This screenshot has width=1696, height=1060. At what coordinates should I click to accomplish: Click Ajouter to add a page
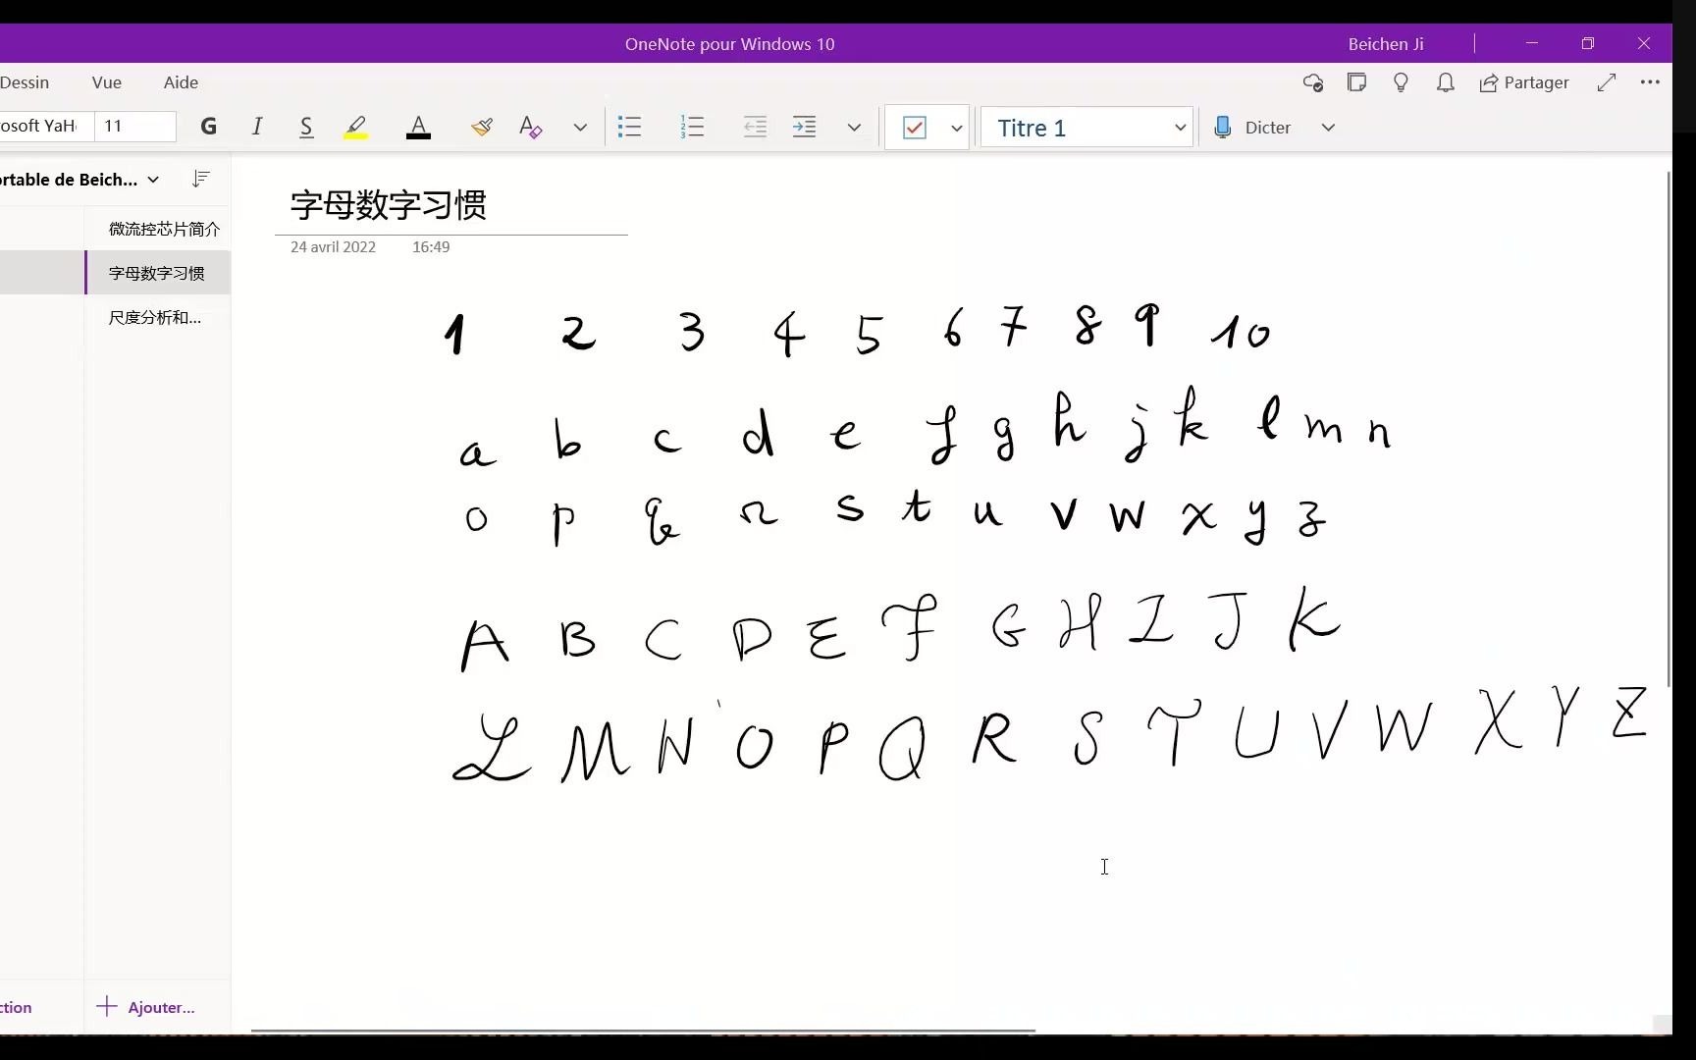point(146,1007)
